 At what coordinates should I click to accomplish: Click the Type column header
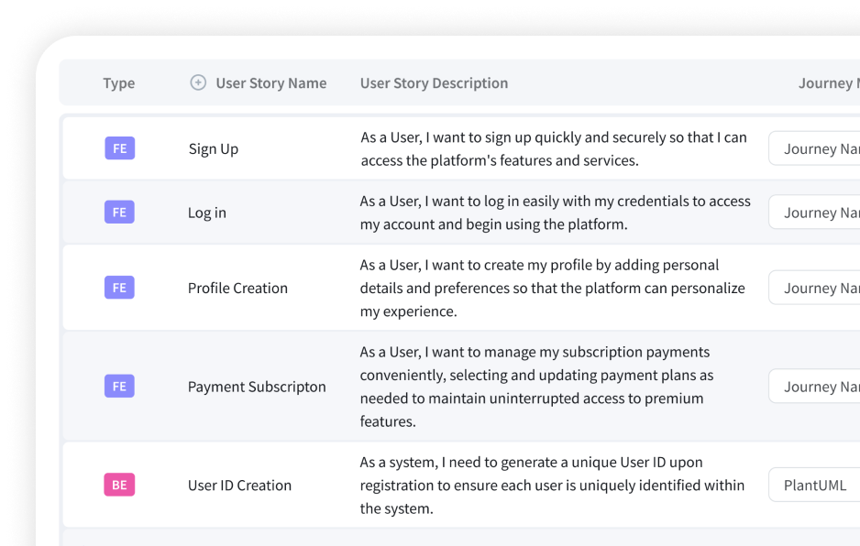[x=118, y=82]
